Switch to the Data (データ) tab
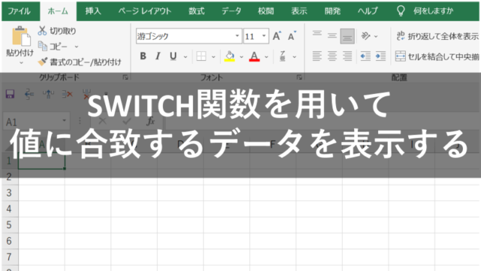This screenshot has height=271, width=481. [x=231, y=11]
